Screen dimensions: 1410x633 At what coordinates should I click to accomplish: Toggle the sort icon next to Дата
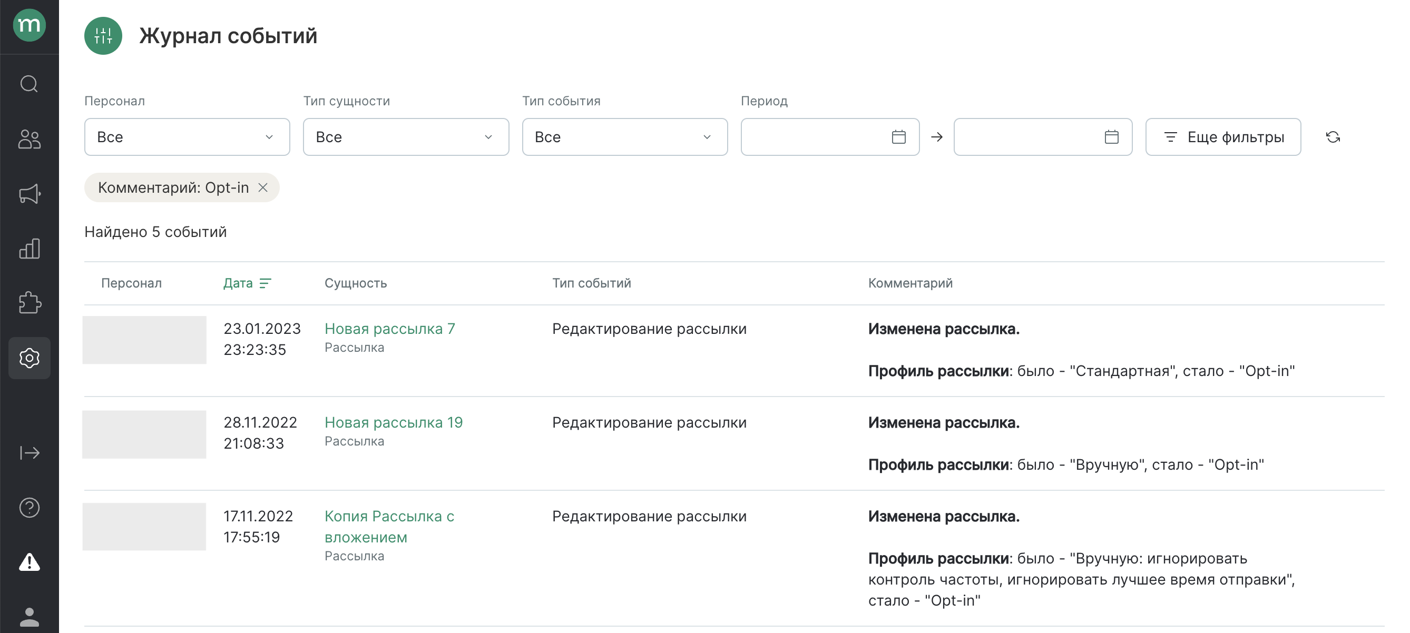pos(265,283)
